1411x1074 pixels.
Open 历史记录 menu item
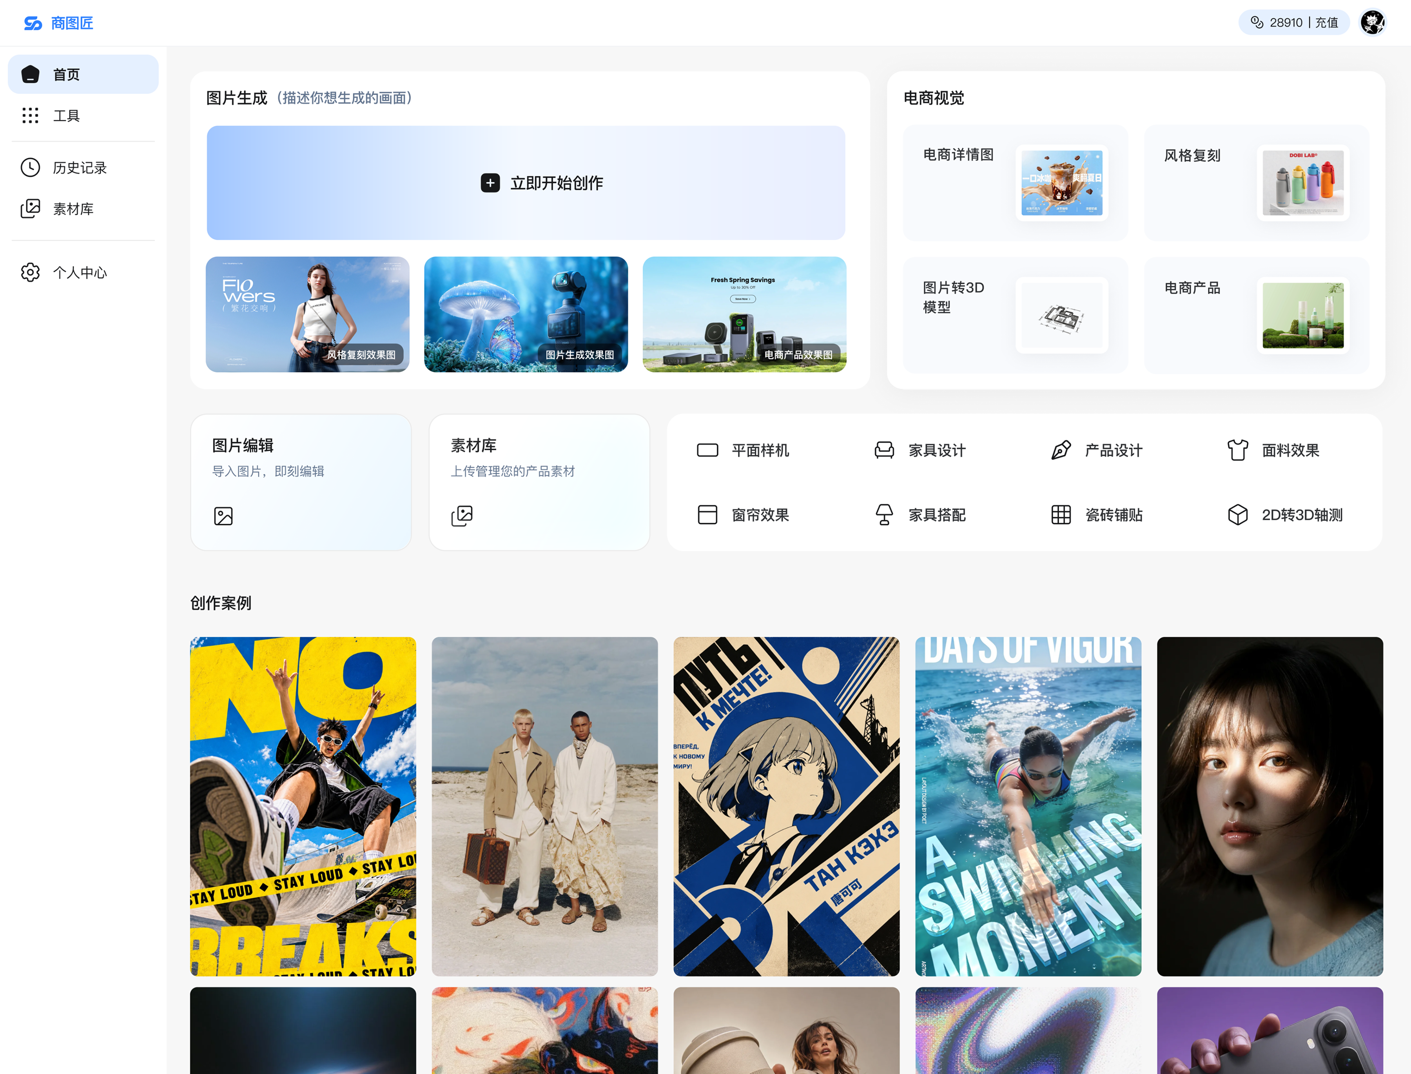83,167
